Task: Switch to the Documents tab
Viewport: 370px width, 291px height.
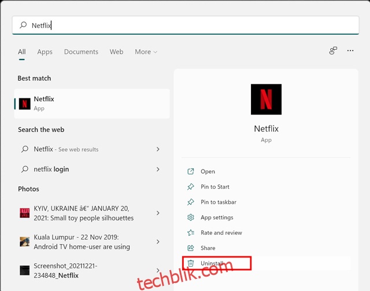Action: pyautogui.click(x=81, y=51)
